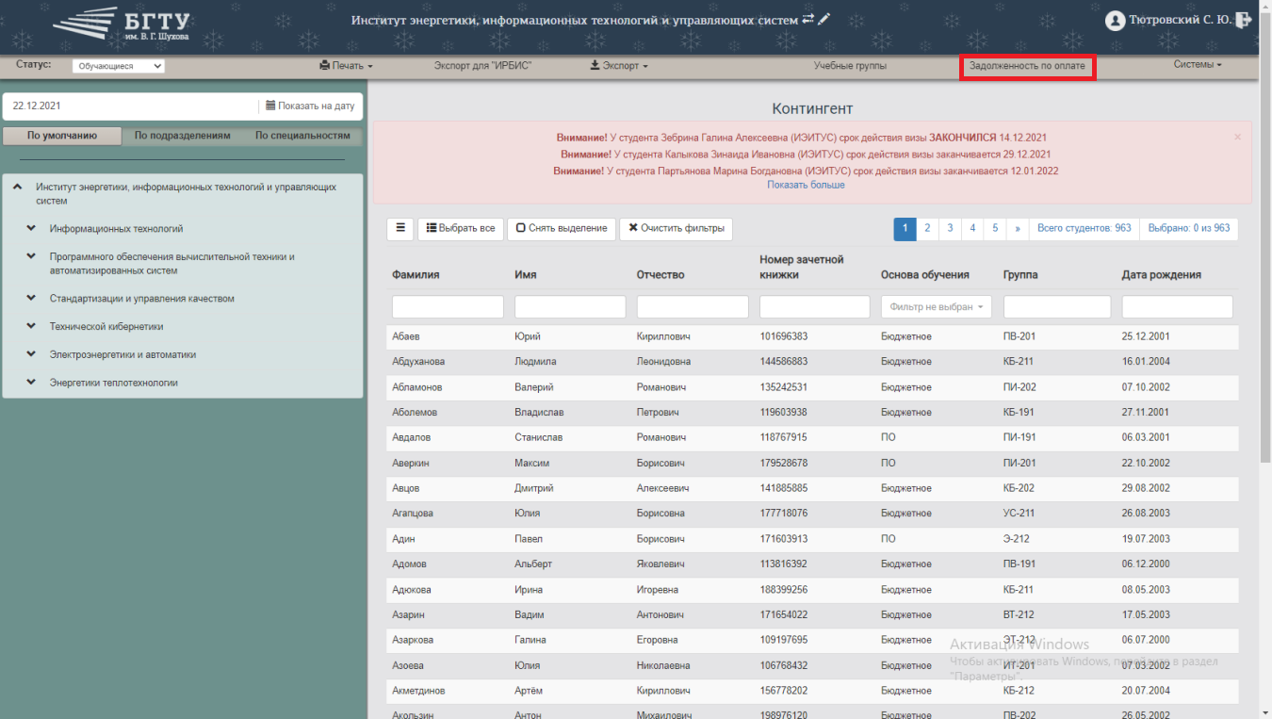The image size is (1272, 719).
Task: Click birth date 08.05.2003
Action: click(x=1146, y=590)
